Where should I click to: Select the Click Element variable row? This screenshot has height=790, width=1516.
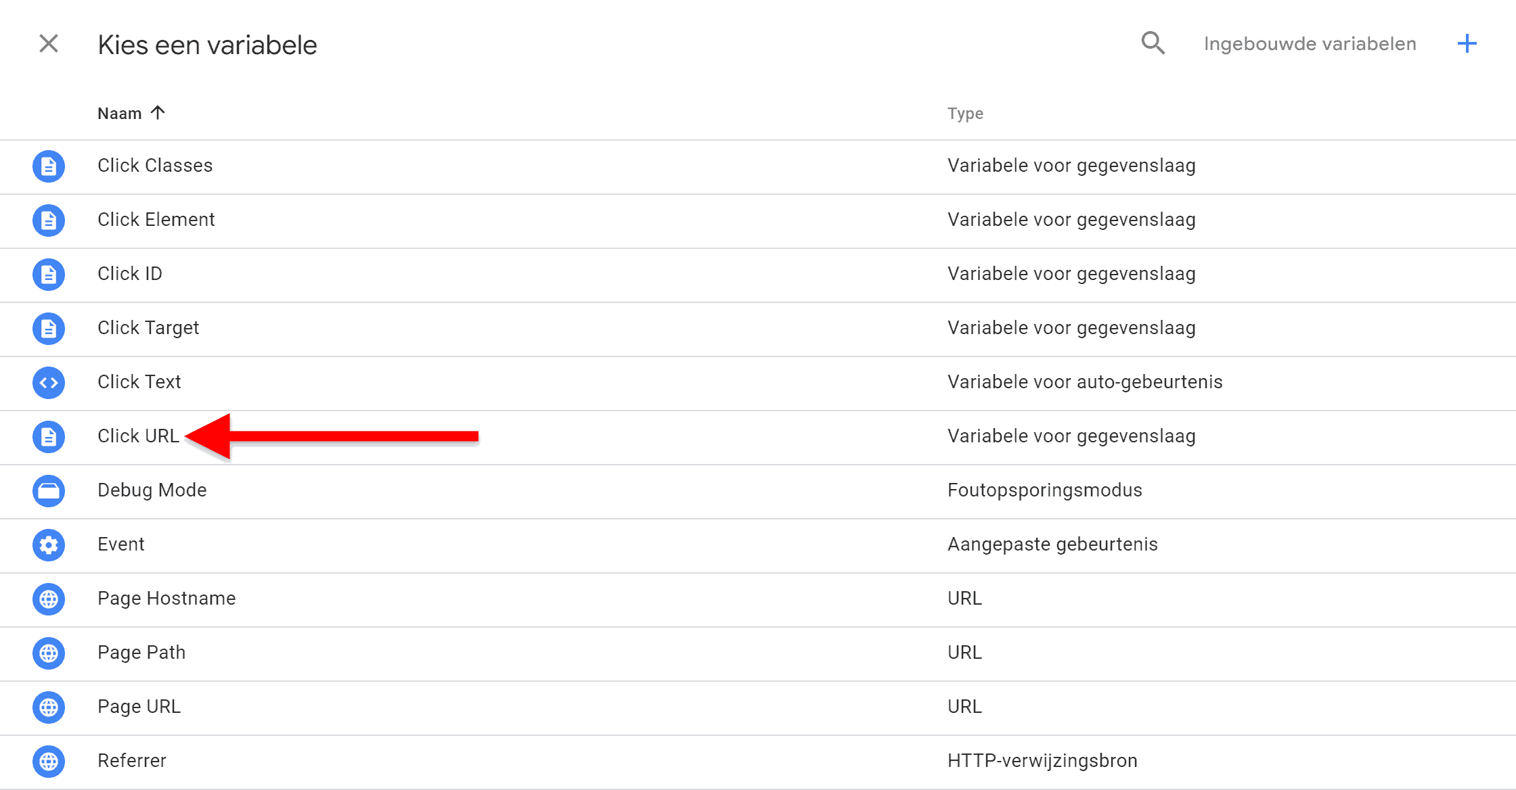pyautogui.click(x=156, y=220)
